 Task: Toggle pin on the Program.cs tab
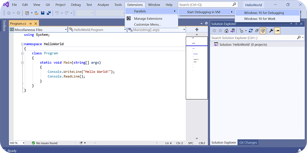click(31, 24)
